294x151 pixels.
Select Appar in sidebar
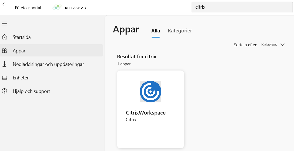tap(52, 51)
